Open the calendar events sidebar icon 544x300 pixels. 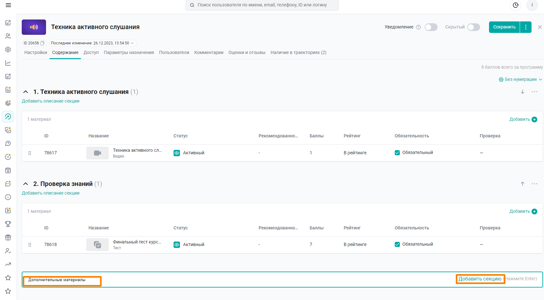[x=8, y=170]
